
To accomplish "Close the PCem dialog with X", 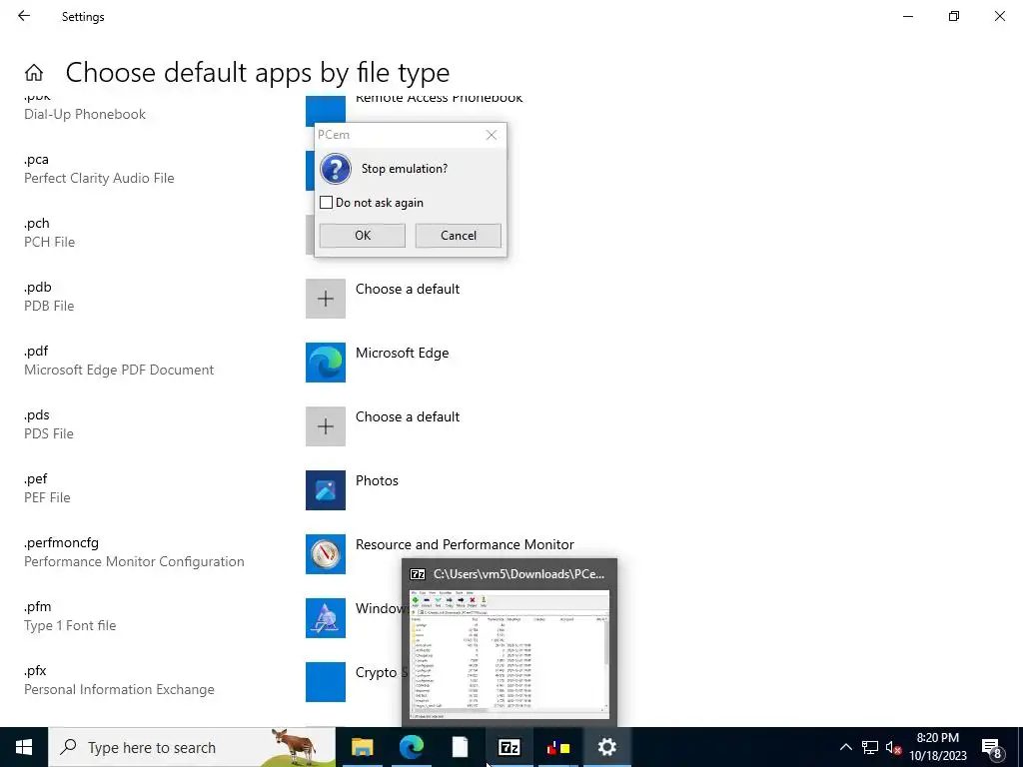I will point(492,135).
